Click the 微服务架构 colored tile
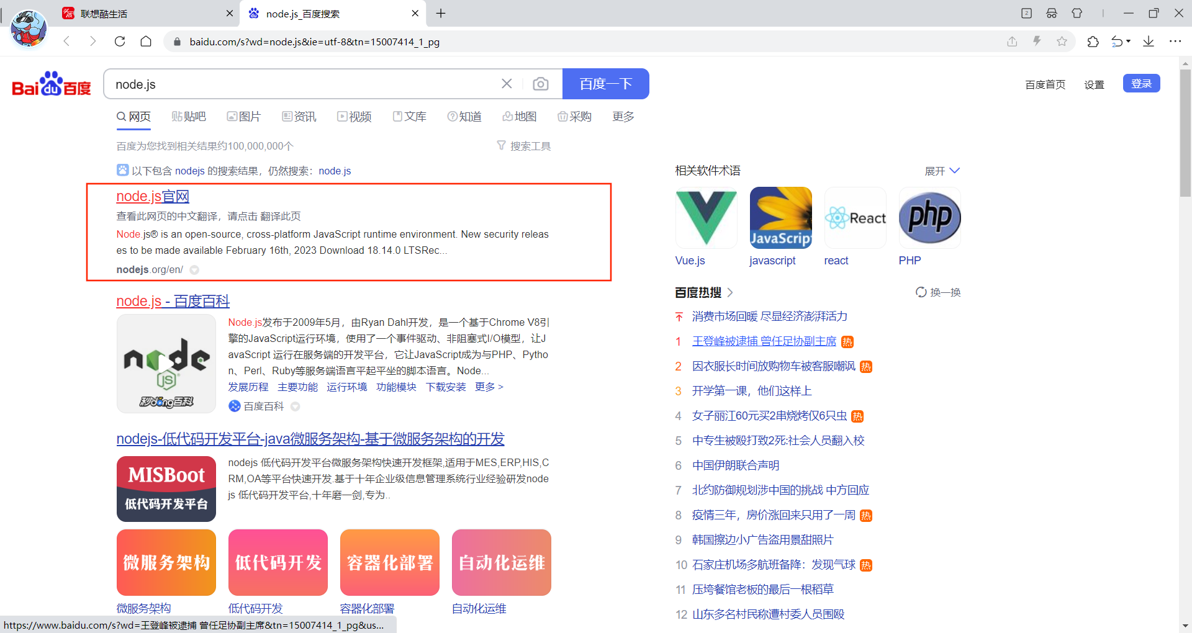The height and width of the screenshot is (633, 1192). click(x=166, y=562)
